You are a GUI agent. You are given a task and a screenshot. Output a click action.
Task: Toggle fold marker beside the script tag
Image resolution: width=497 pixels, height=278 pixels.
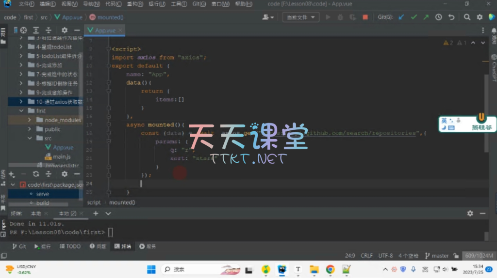110,49
